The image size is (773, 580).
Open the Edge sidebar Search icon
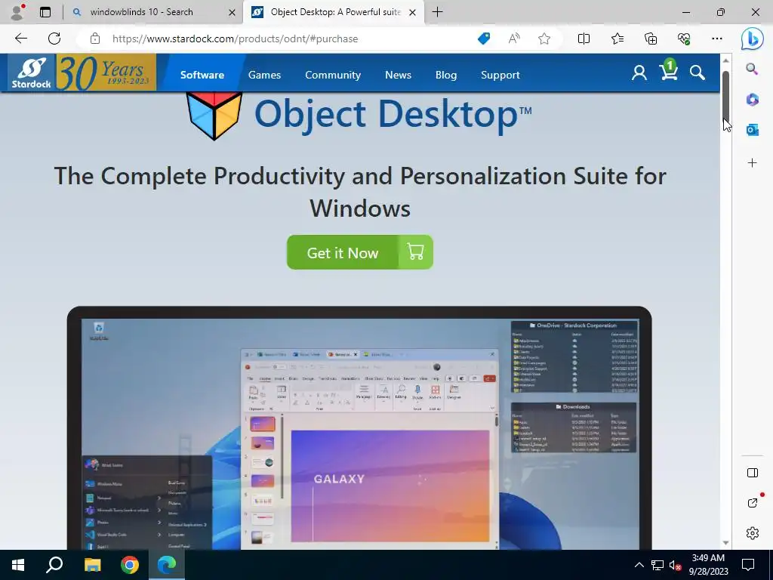tap(752, 69)
